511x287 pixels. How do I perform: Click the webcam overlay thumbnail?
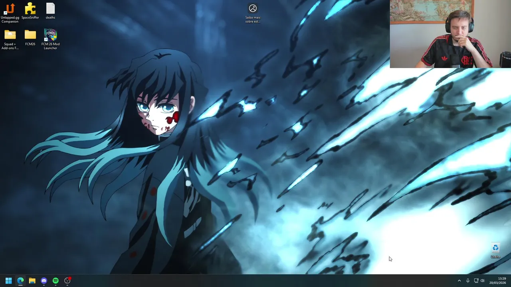[x=450, y=34]
